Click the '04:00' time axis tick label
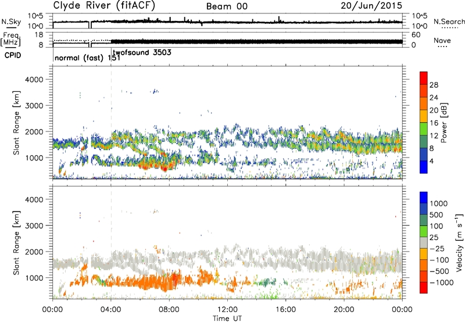The image size is (465, 322). pos(111,310)
